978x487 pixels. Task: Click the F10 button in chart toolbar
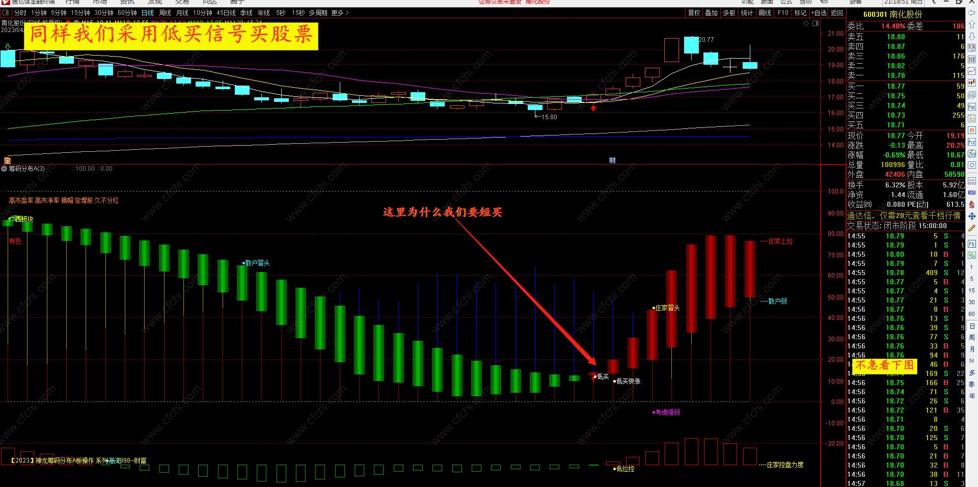(783, 13)
